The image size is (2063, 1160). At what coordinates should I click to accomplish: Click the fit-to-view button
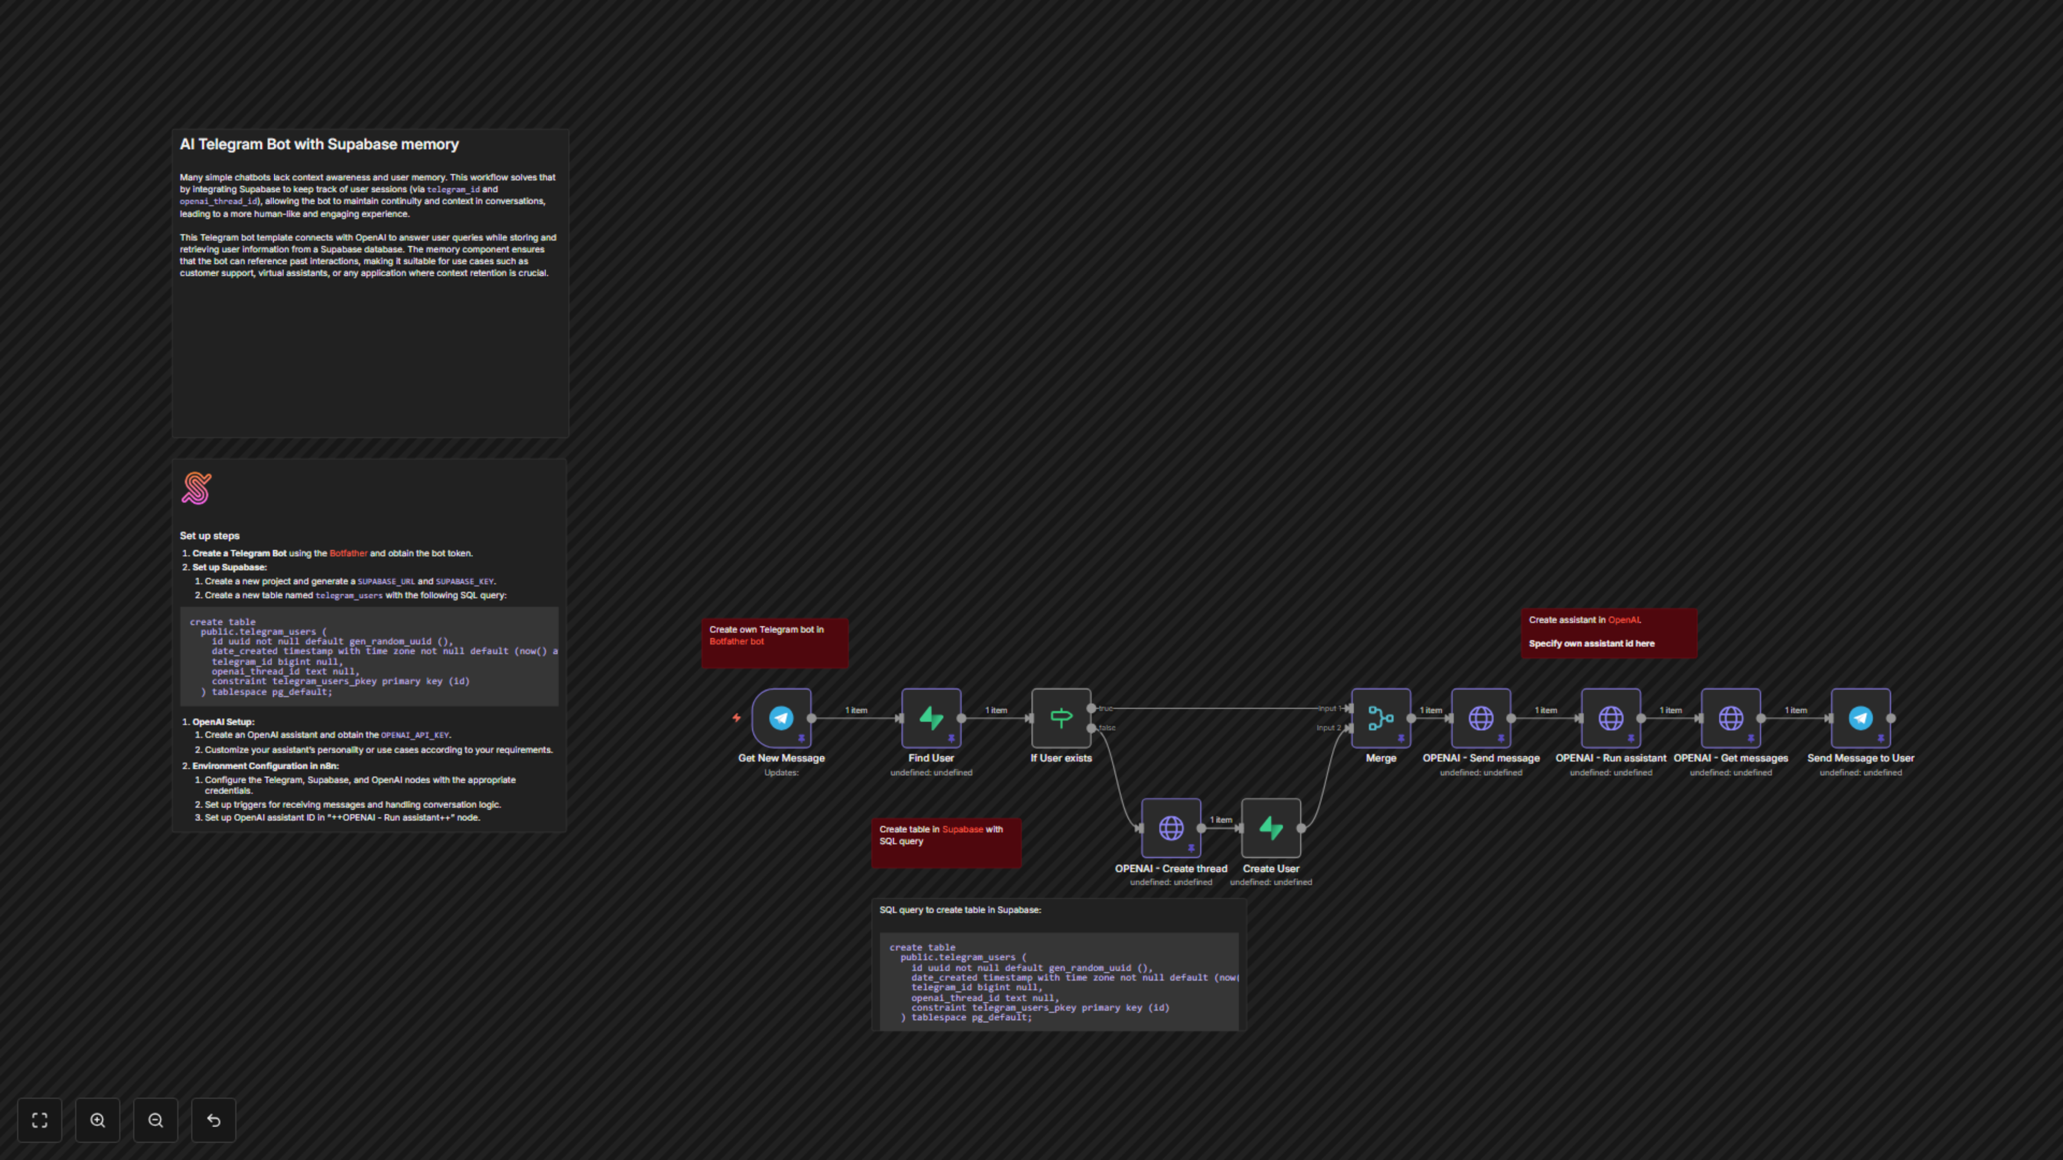click(x=39, y=1120)
